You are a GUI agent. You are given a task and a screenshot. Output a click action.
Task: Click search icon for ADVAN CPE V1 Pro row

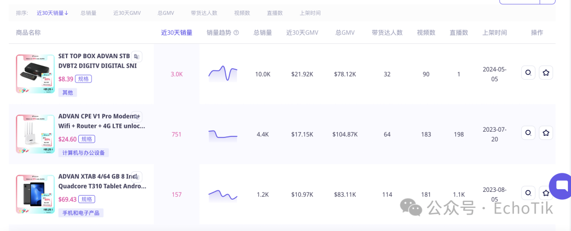(x=528, y=133)
